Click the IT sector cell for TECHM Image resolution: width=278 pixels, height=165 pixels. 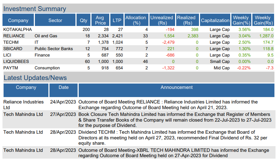pyautogui.click(x=36, y=42)
